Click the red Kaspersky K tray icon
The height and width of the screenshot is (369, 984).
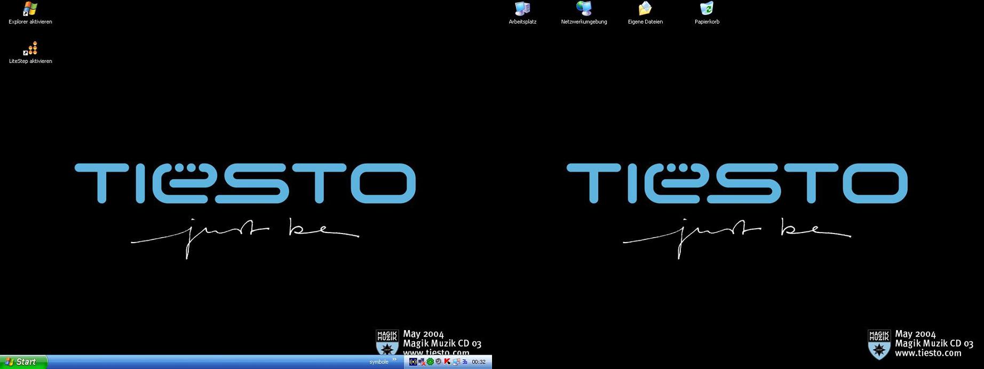point(447,362)
